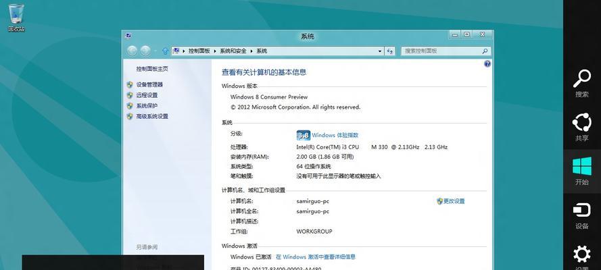Image resolution: width=601 pixels, height=270 pixels.
Task: Expand the address bar history dropdown
Action: (x=380, y=51)
